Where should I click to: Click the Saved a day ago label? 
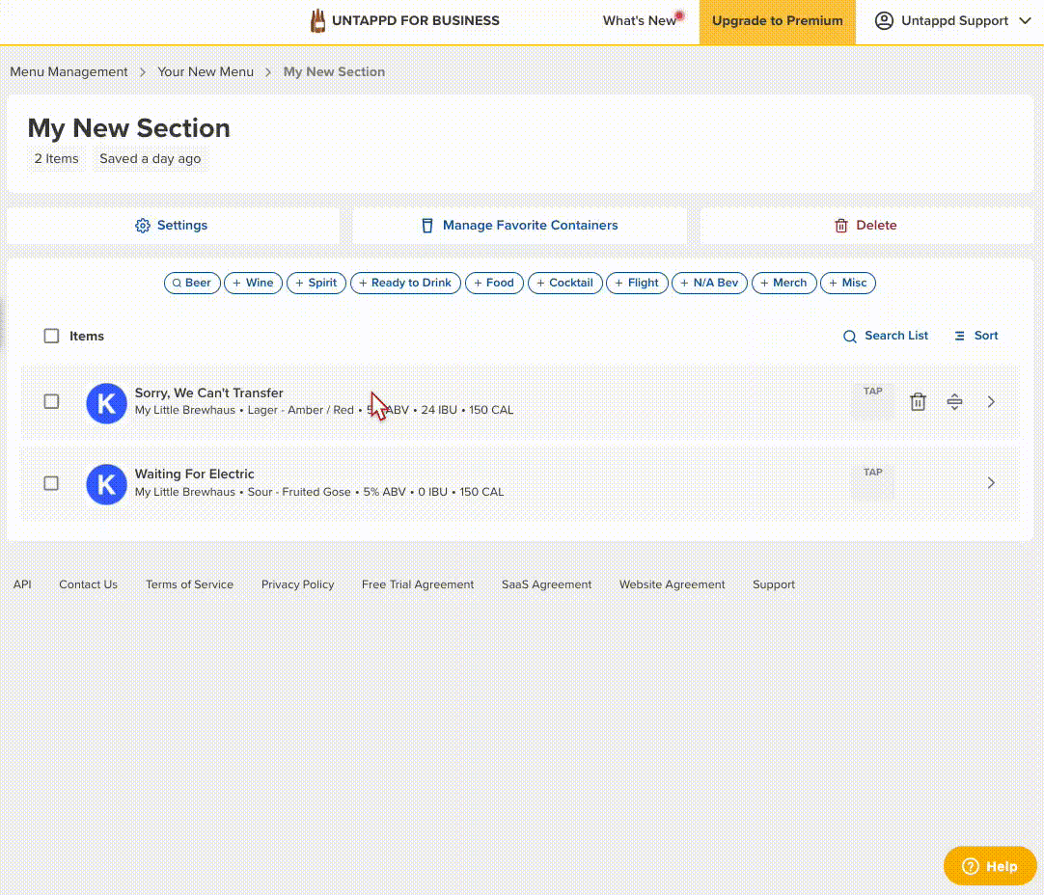tap(150, 159)
